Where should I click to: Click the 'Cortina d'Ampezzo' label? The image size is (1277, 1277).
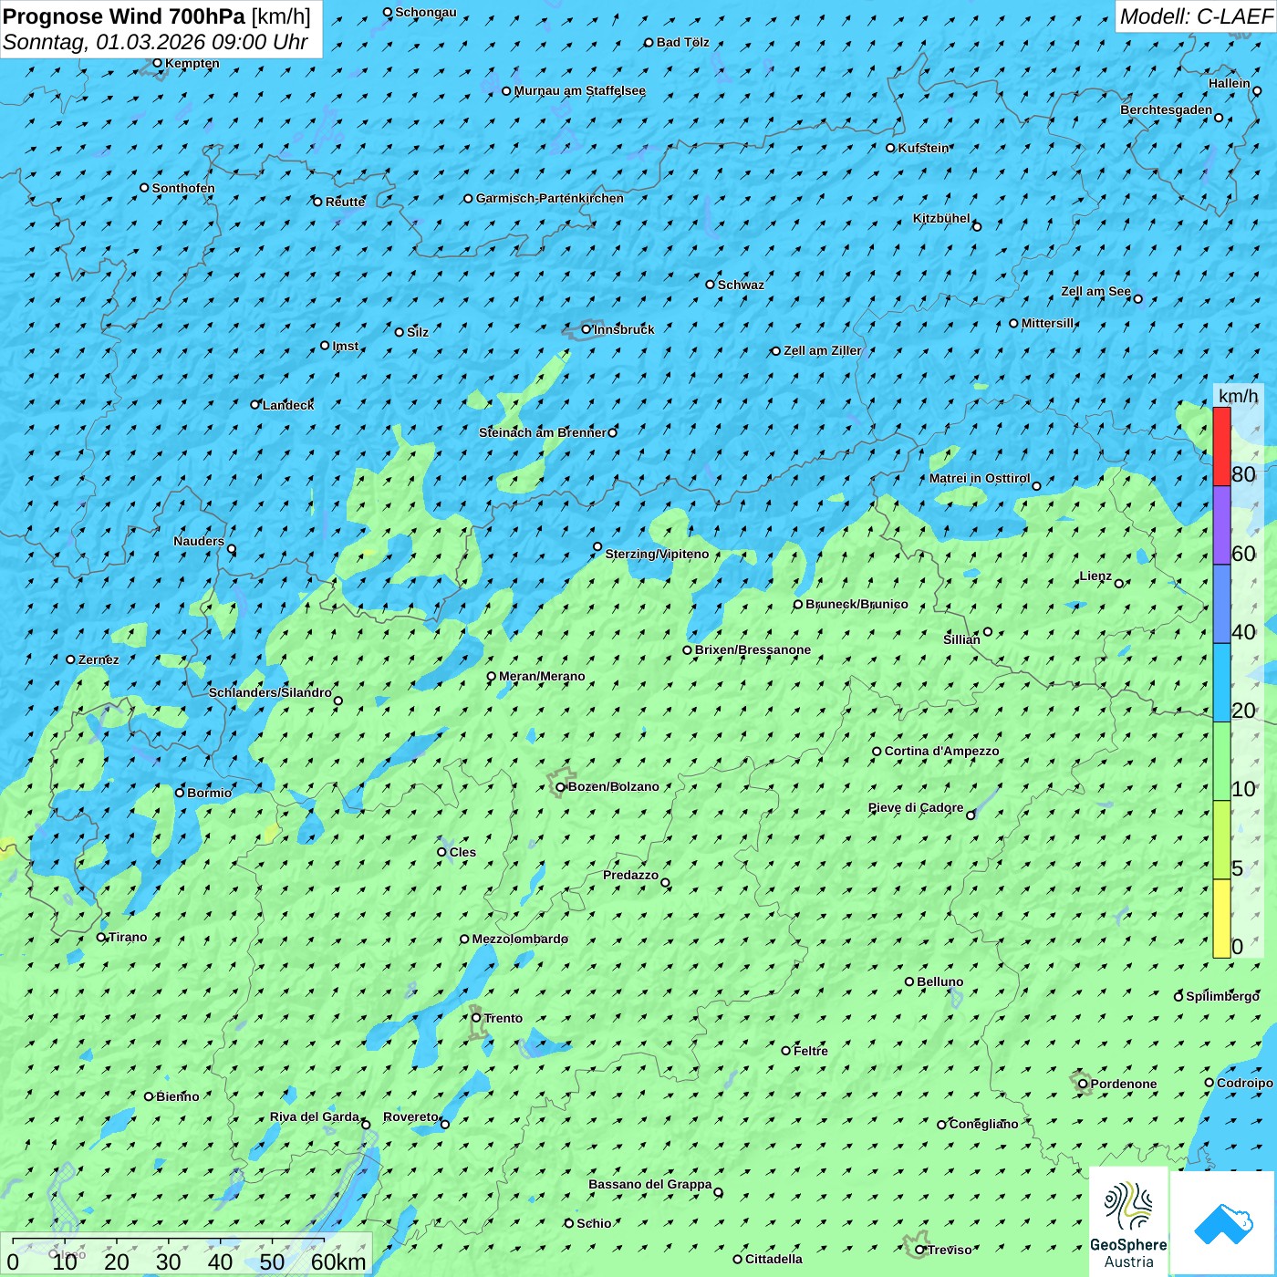click(942, 751)
